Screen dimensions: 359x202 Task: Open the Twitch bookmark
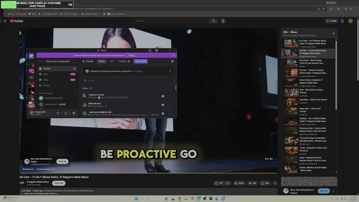[x=32, y=14]
